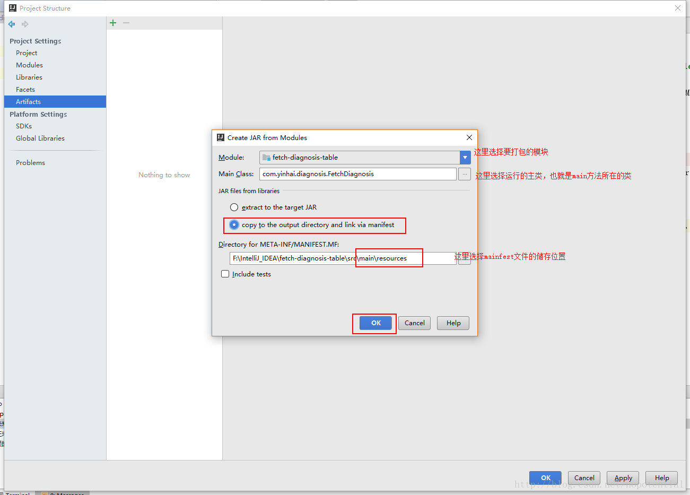
Task: Browse for Main Class with ellipsis button
Action: (464, 174)
